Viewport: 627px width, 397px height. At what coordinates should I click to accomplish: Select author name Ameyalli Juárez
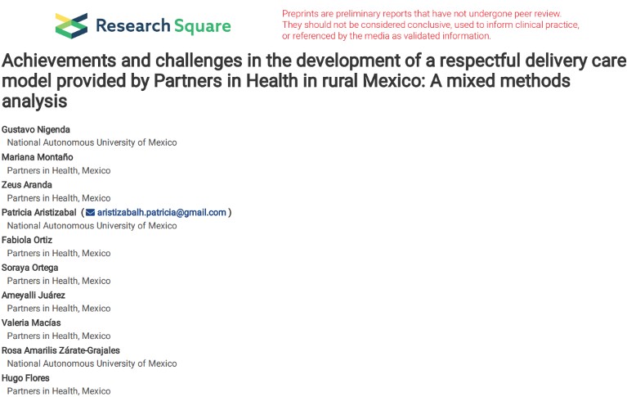(x=34, y=295)
